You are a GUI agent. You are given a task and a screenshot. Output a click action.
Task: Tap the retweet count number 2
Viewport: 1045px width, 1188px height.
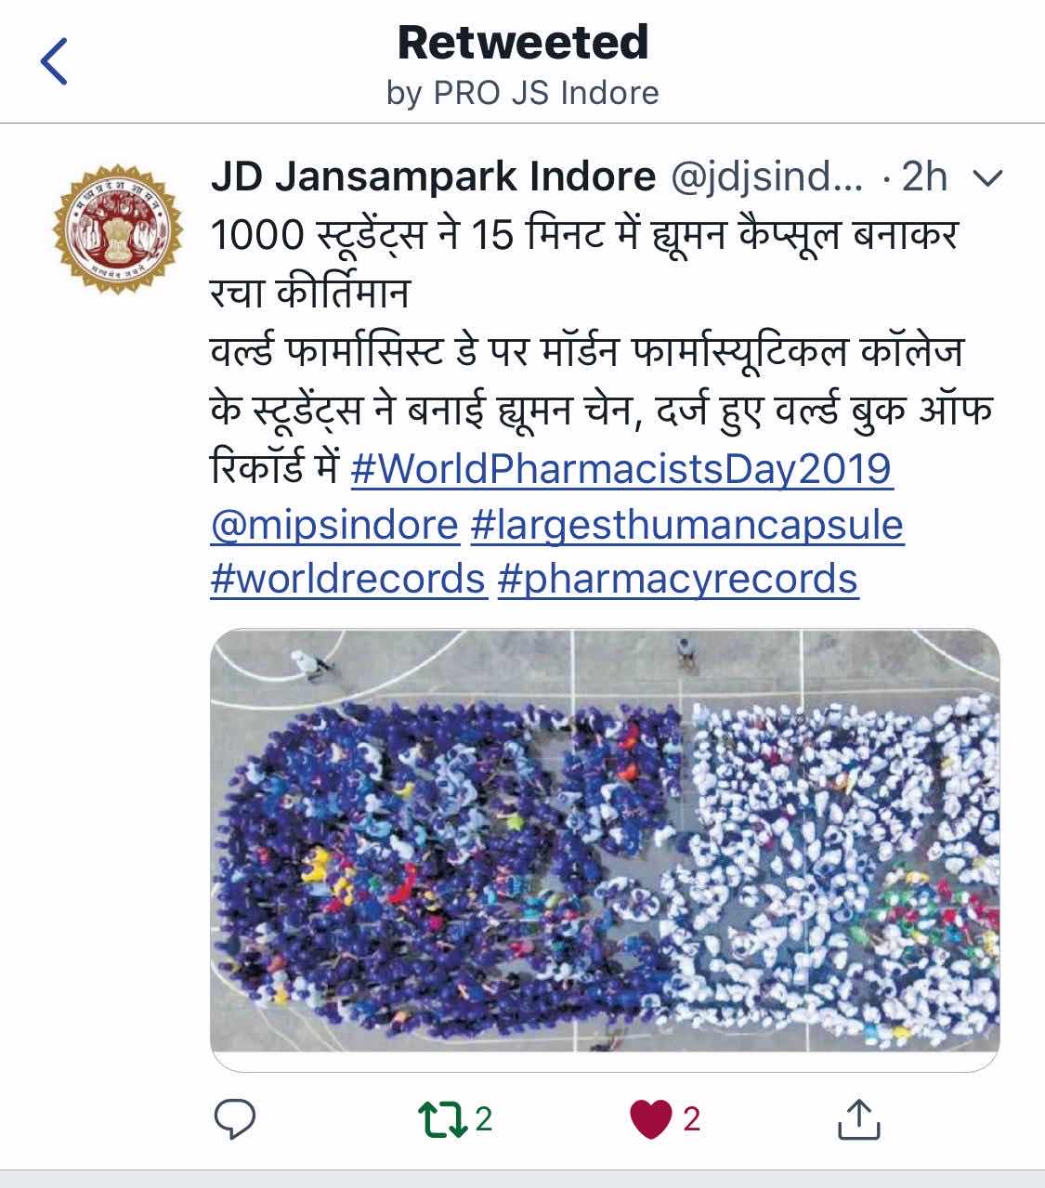[x=484, y=1119]
